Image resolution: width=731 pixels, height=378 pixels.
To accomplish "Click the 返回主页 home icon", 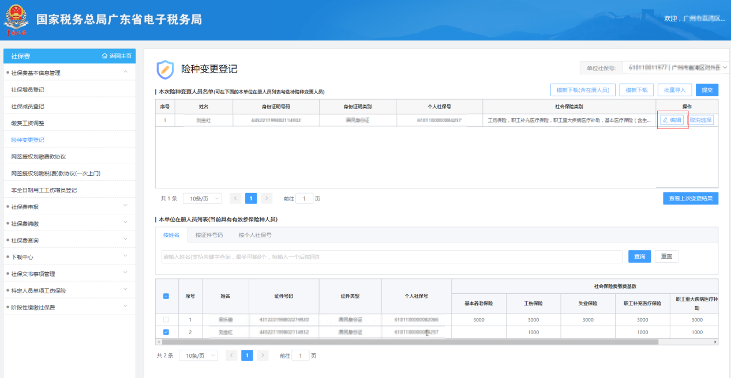I will pos(104,56).
